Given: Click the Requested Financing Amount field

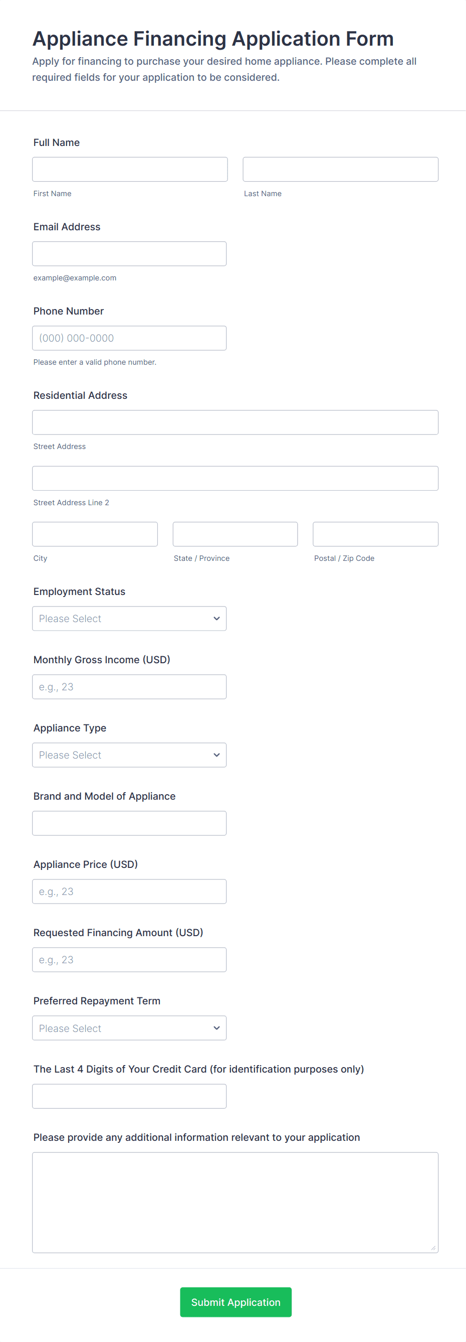Looking at the screenshot, I should click(129, 960).
